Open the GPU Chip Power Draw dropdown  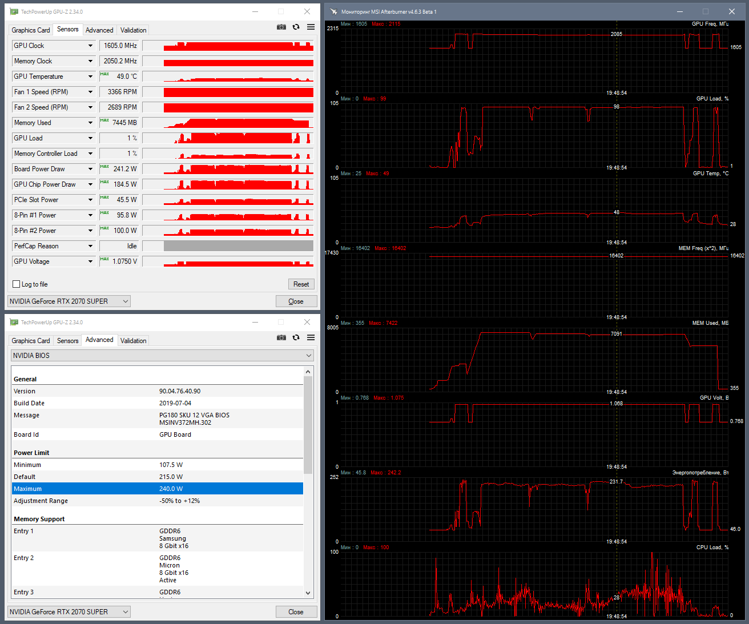90,184
